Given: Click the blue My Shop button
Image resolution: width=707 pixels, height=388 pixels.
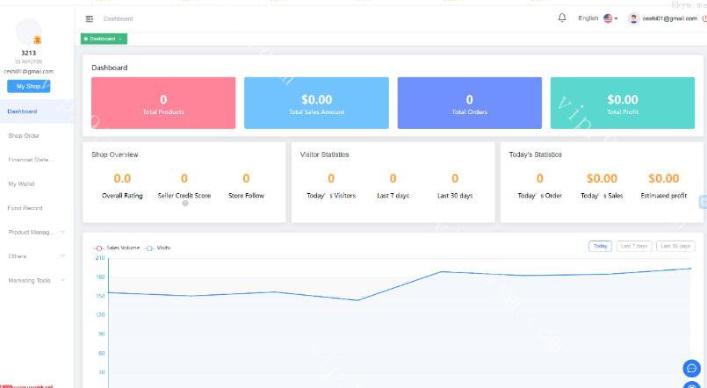Looking at the screenshot, I should pyautogui.click(x=28, y=86).
